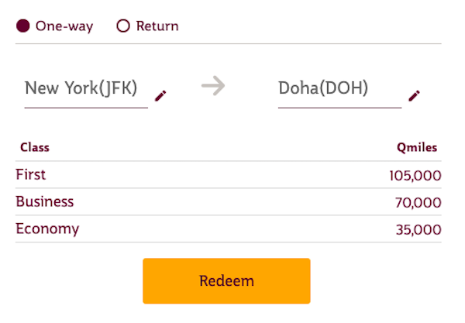Click the Return label text
This screenshot has height=323, width=465.
[157, 26]
